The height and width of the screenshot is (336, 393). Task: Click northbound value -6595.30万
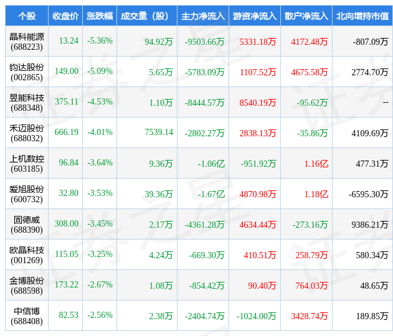(x=368, y=194)
